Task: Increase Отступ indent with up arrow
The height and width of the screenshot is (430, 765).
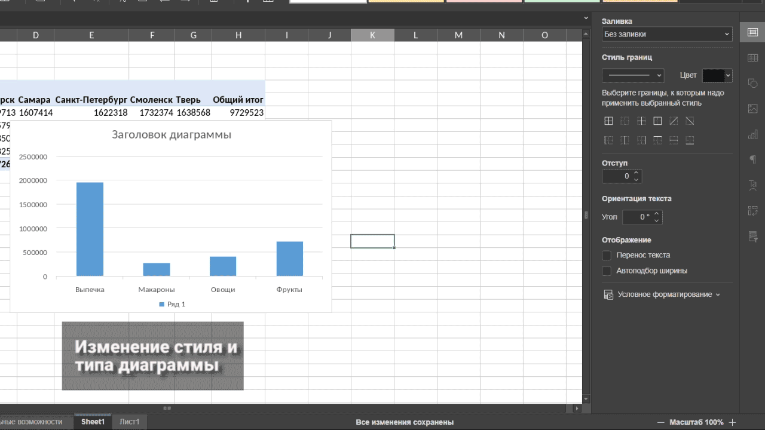Action: tap(636, 173)
